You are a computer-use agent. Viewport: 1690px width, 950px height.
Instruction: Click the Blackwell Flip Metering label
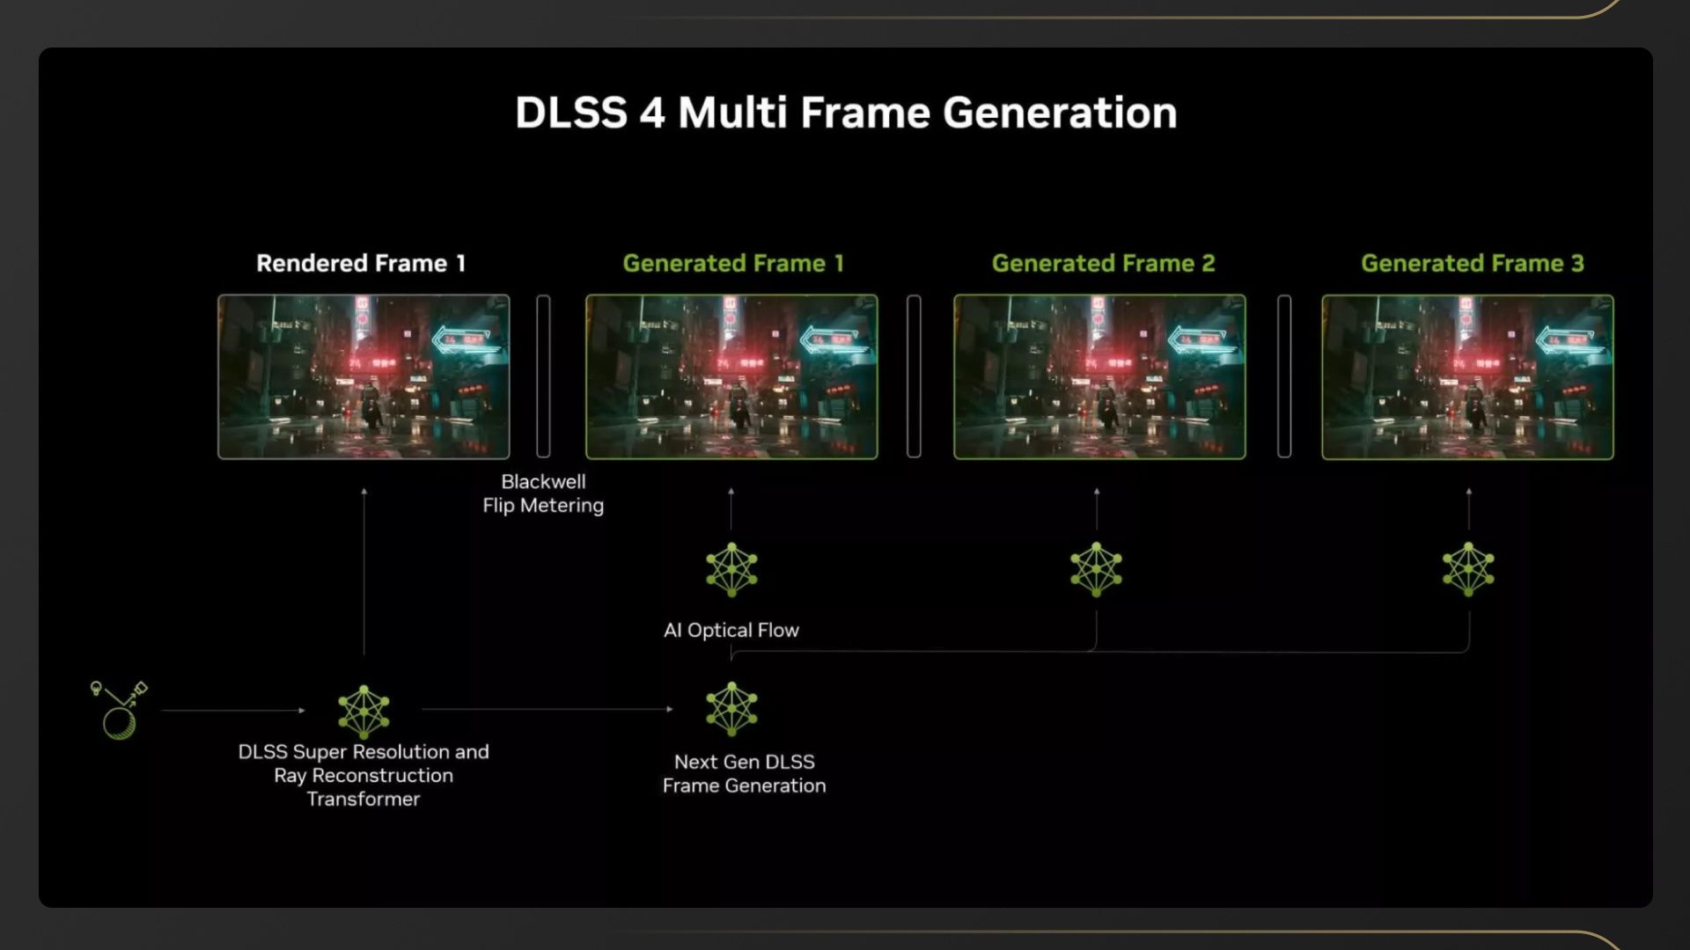point(543,493)
